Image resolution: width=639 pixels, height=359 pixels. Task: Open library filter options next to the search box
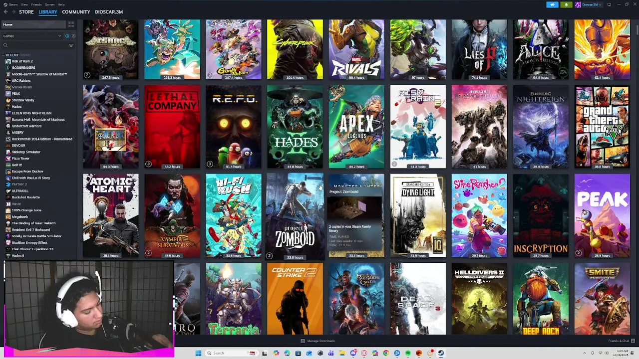[71, 45]
